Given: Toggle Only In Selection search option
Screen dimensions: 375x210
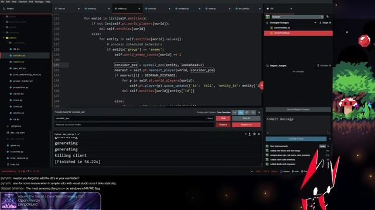Looking at the screenshot, I should (247, 113).
